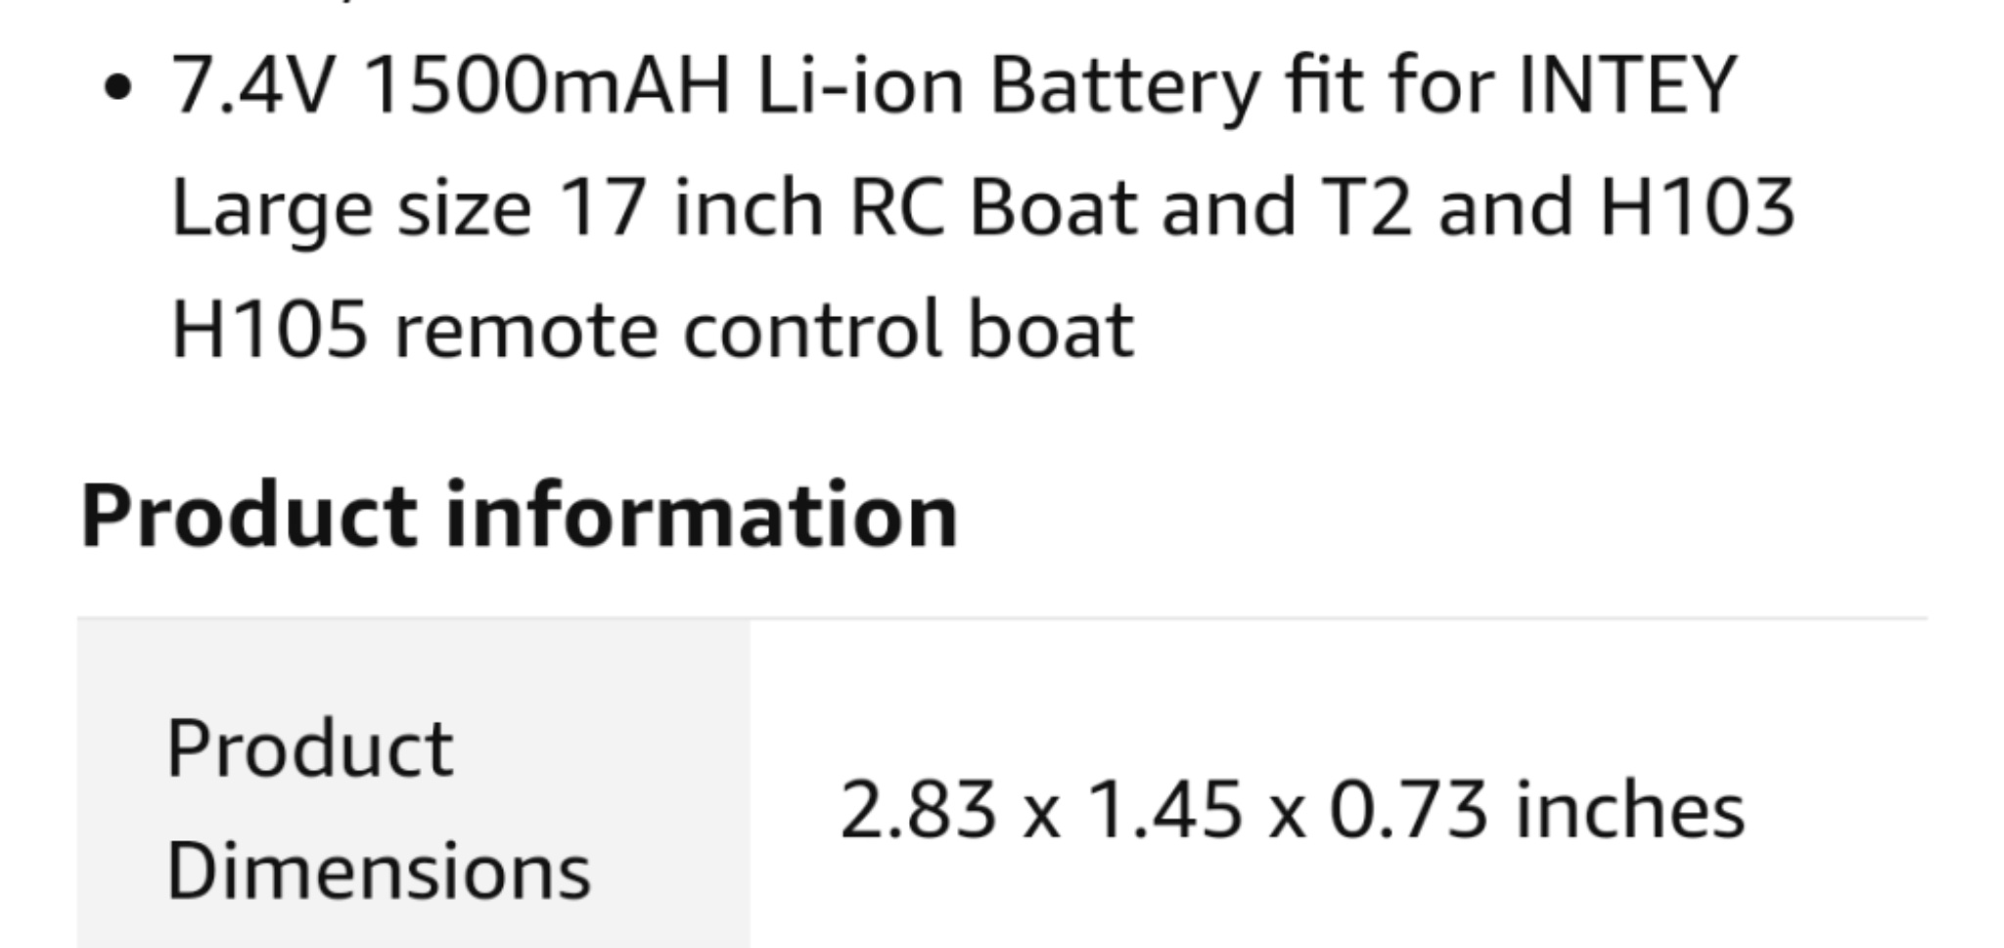Image resolution: width=2004 pixels, height=948 pixels.
Task: Click the divider line above the table
Action: [1002, 618]
